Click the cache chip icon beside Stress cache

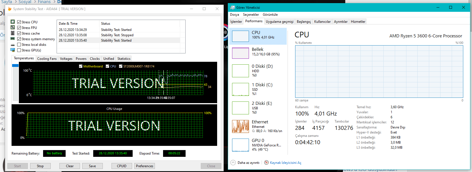tap(13, 33)
